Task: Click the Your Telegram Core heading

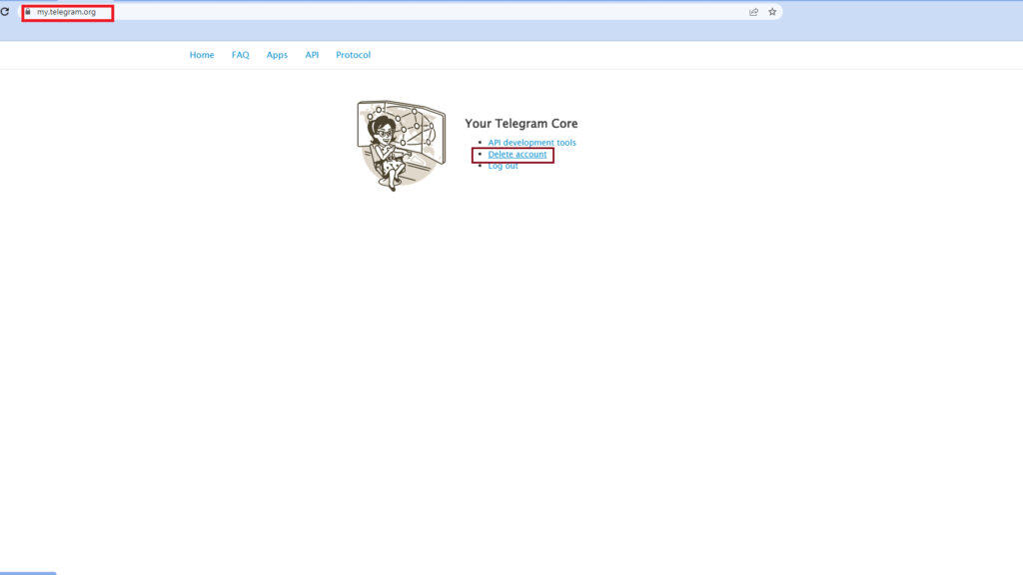Action: point(521,123)
